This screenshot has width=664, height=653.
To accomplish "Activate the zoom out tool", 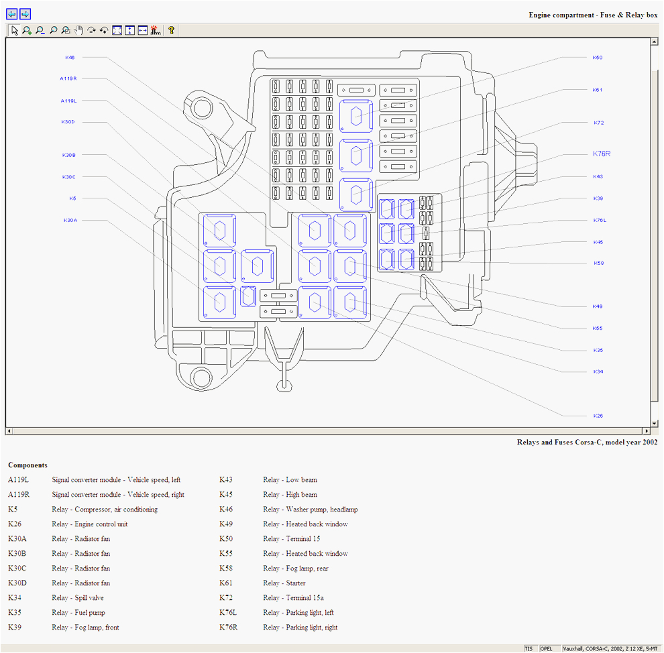I will 40,30.
